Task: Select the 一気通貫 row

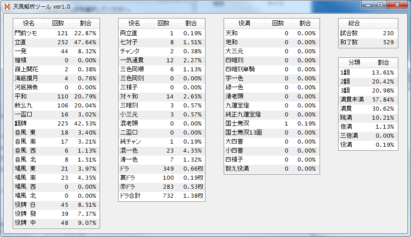Action: tap(162, 60)
